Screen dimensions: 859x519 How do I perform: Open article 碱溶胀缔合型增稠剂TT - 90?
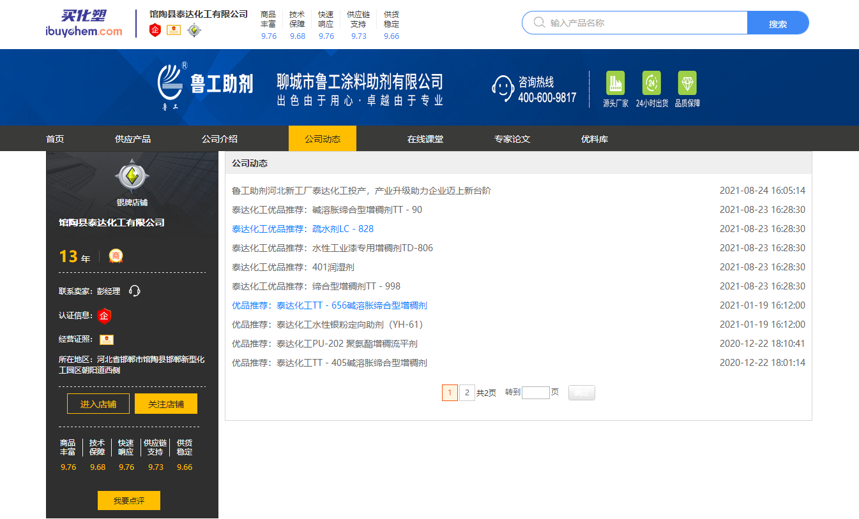click(x=327, y=210)
